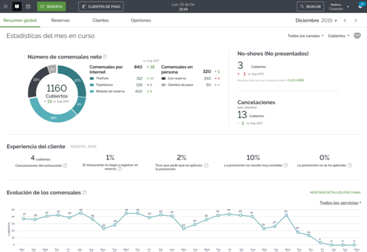
Task: Expand the Diciembre 2019 month dropdown
Action: 316,20
